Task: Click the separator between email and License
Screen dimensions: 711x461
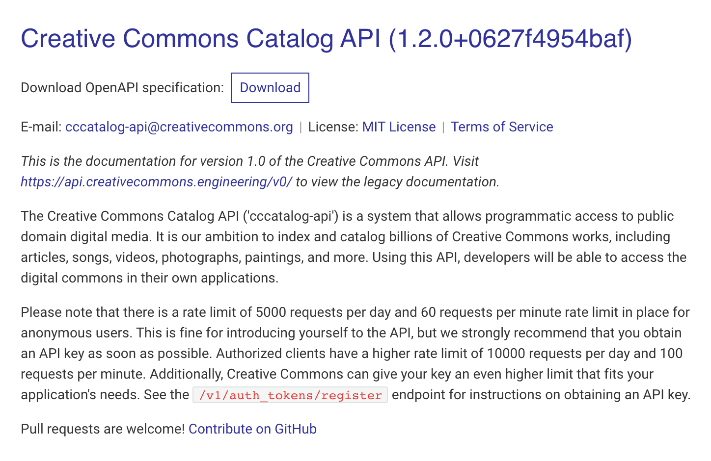Action: coord(301,128)
